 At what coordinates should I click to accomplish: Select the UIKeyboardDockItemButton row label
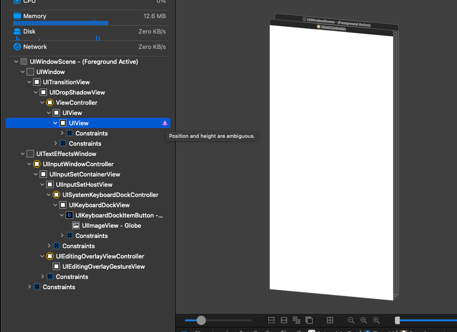tap(119, 215)
